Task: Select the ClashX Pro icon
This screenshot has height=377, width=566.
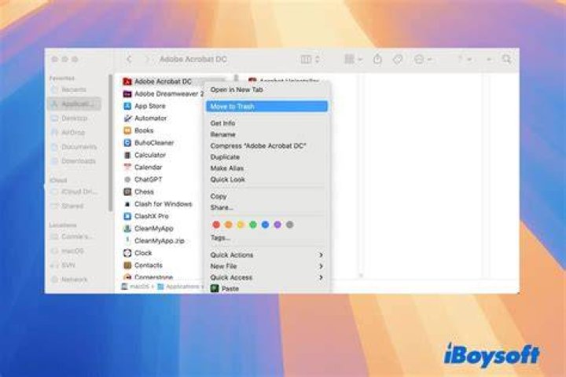Action: (x=127, y=216)
